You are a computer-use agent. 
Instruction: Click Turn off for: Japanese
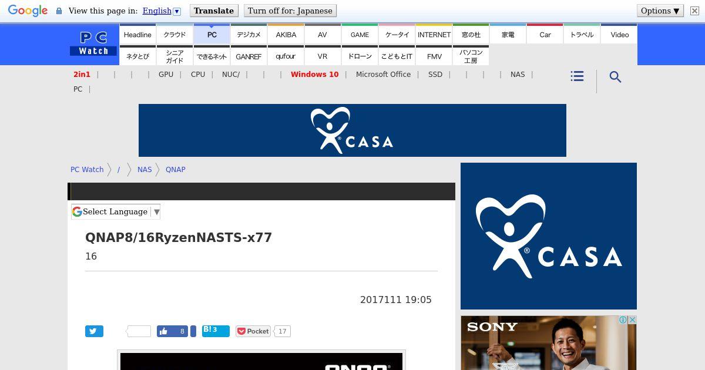(x=290, y=11)
